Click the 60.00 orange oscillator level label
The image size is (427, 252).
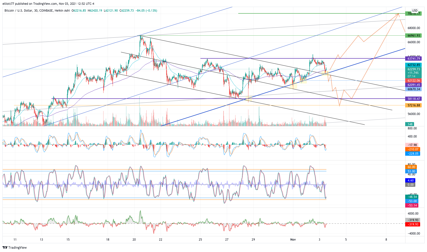[411, 167]
